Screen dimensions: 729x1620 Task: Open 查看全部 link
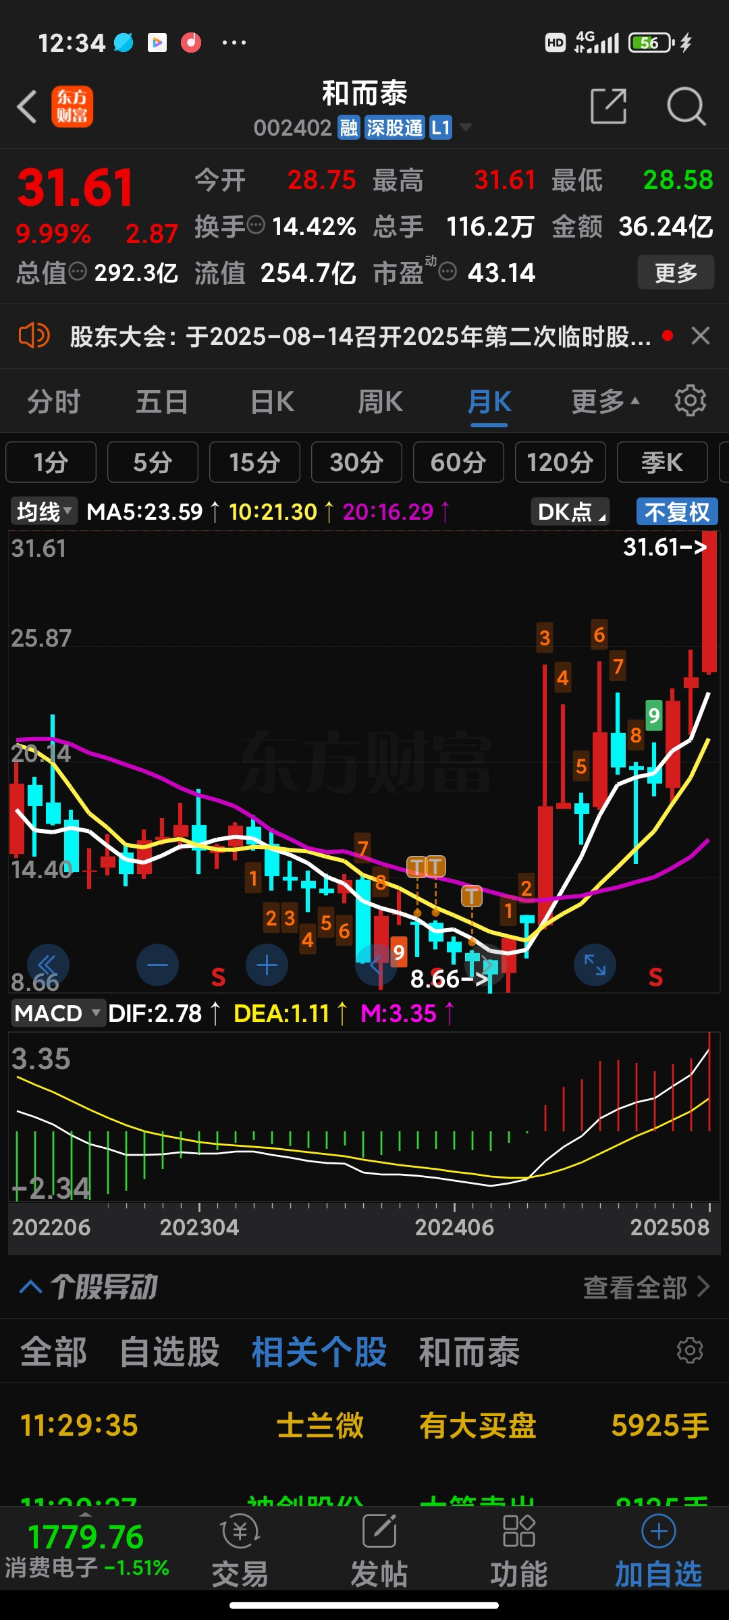click(646, 1287)
